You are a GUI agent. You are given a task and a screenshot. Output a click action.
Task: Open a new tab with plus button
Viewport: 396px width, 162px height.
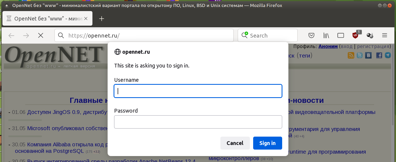click(x=102, y=19)
